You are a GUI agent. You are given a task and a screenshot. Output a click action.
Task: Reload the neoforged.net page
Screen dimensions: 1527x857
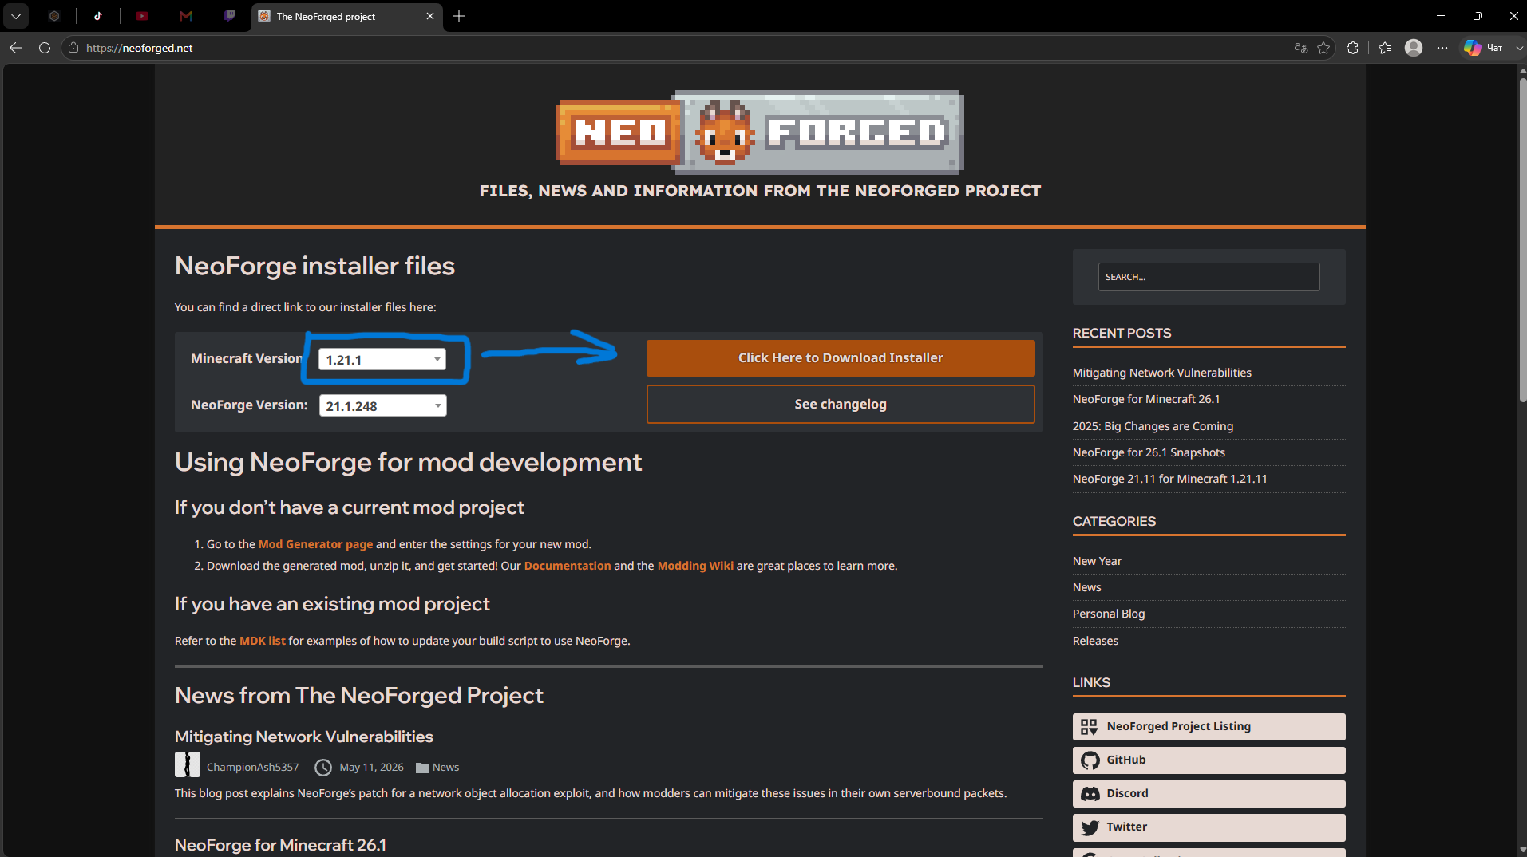pyautogui.click(x=45, y=48)
